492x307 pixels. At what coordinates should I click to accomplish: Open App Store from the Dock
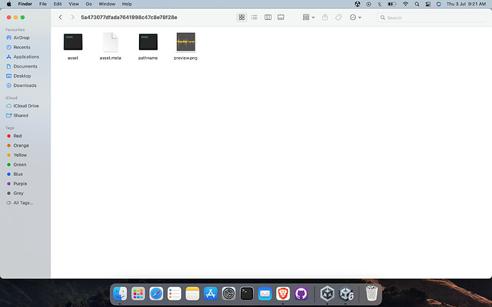pyautogui.click(x=210, y=294)
